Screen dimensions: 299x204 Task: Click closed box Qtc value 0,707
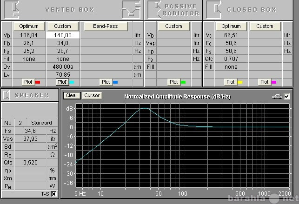[x=231, y=59]
